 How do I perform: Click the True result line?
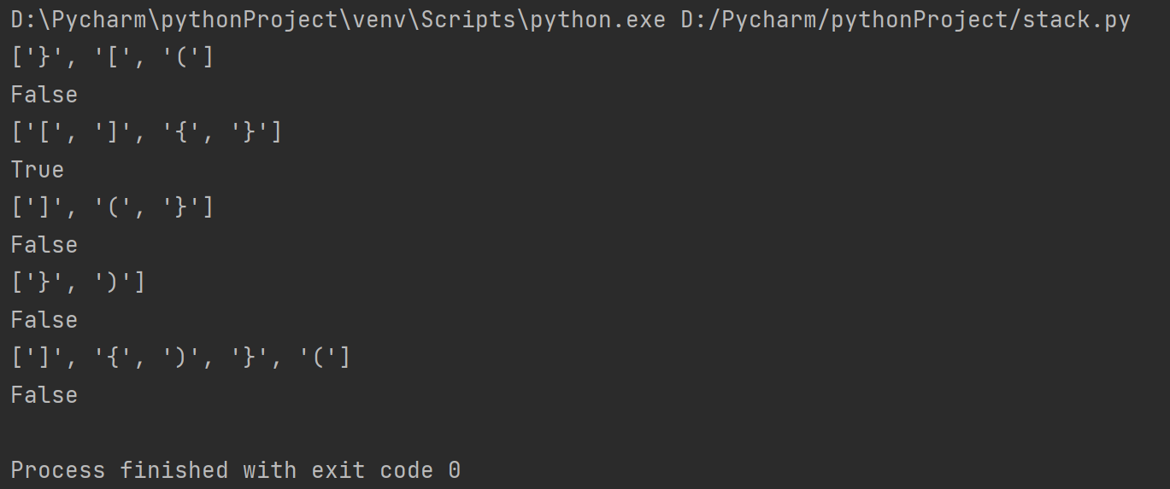pos(38,170)
